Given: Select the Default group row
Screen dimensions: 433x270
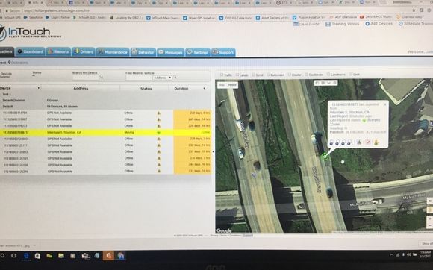Looking at the screenshot, I should tap(106, 107).
